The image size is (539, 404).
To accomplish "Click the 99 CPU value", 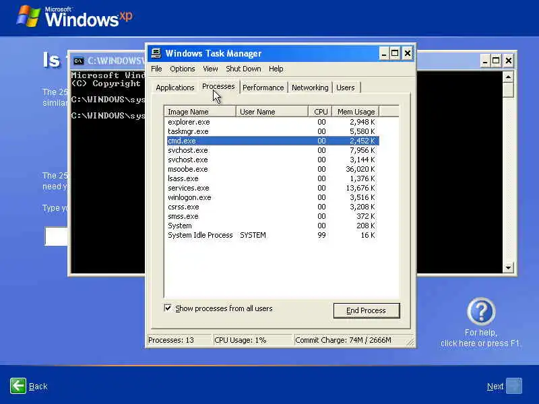I will (321, 235).
